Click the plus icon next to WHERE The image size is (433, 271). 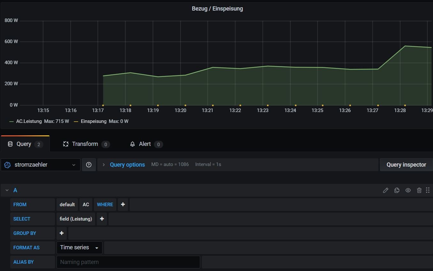pyautogui.click(x=123, y=205)
